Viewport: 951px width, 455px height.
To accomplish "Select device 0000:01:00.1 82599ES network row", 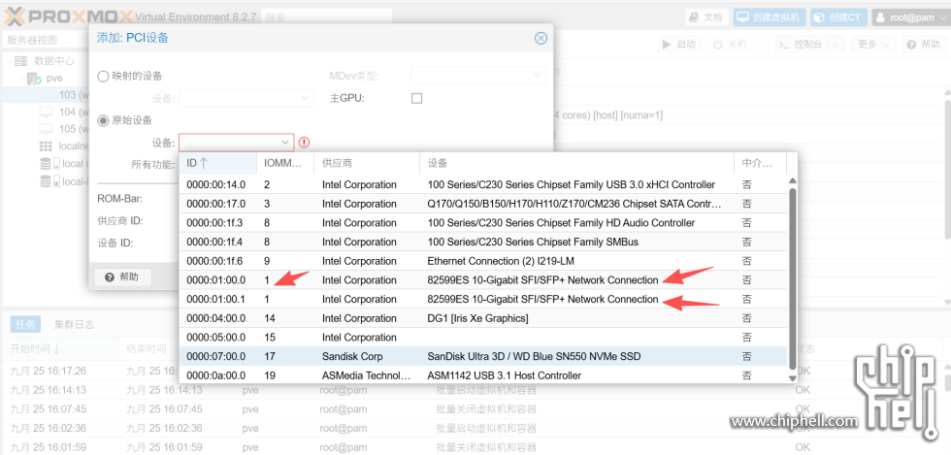I will point(483,299).
